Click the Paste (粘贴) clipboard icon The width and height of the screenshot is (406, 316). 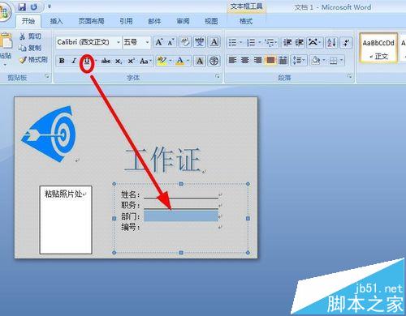[6, 41]
